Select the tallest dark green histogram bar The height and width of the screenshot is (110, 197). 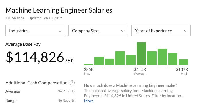coord(141,54)
